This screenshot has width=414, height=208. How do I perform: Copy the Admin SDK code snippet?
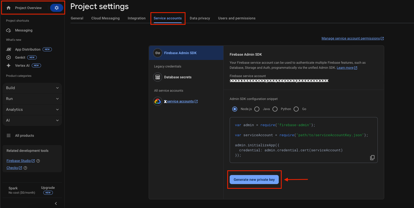pyautogui.click(x=372, y=157)
